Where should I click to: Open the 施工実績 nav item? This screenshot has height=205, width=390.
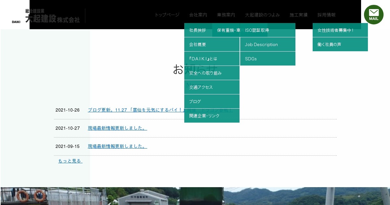coord(299,15)
